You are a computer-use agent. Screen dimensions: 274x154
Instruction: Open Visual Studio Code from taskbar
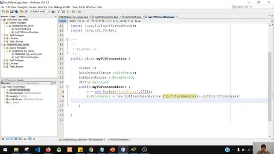[x=38, y=150]
